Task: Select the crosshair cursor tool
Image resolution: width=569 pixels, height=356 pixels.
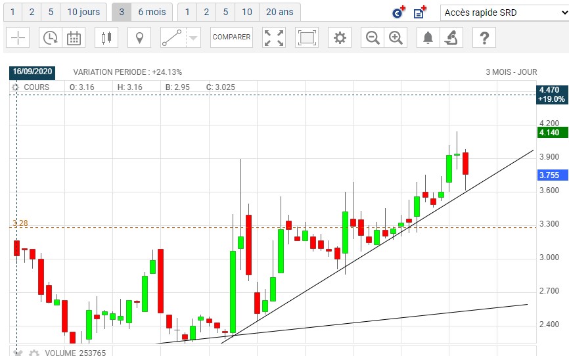Action: click(x=18, y=37)
